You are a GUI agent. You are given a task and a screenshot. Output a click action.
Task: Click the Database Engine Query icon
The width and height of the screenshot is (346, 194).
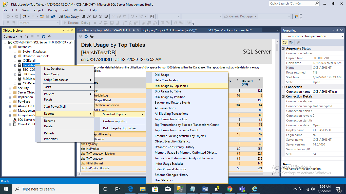83,16
